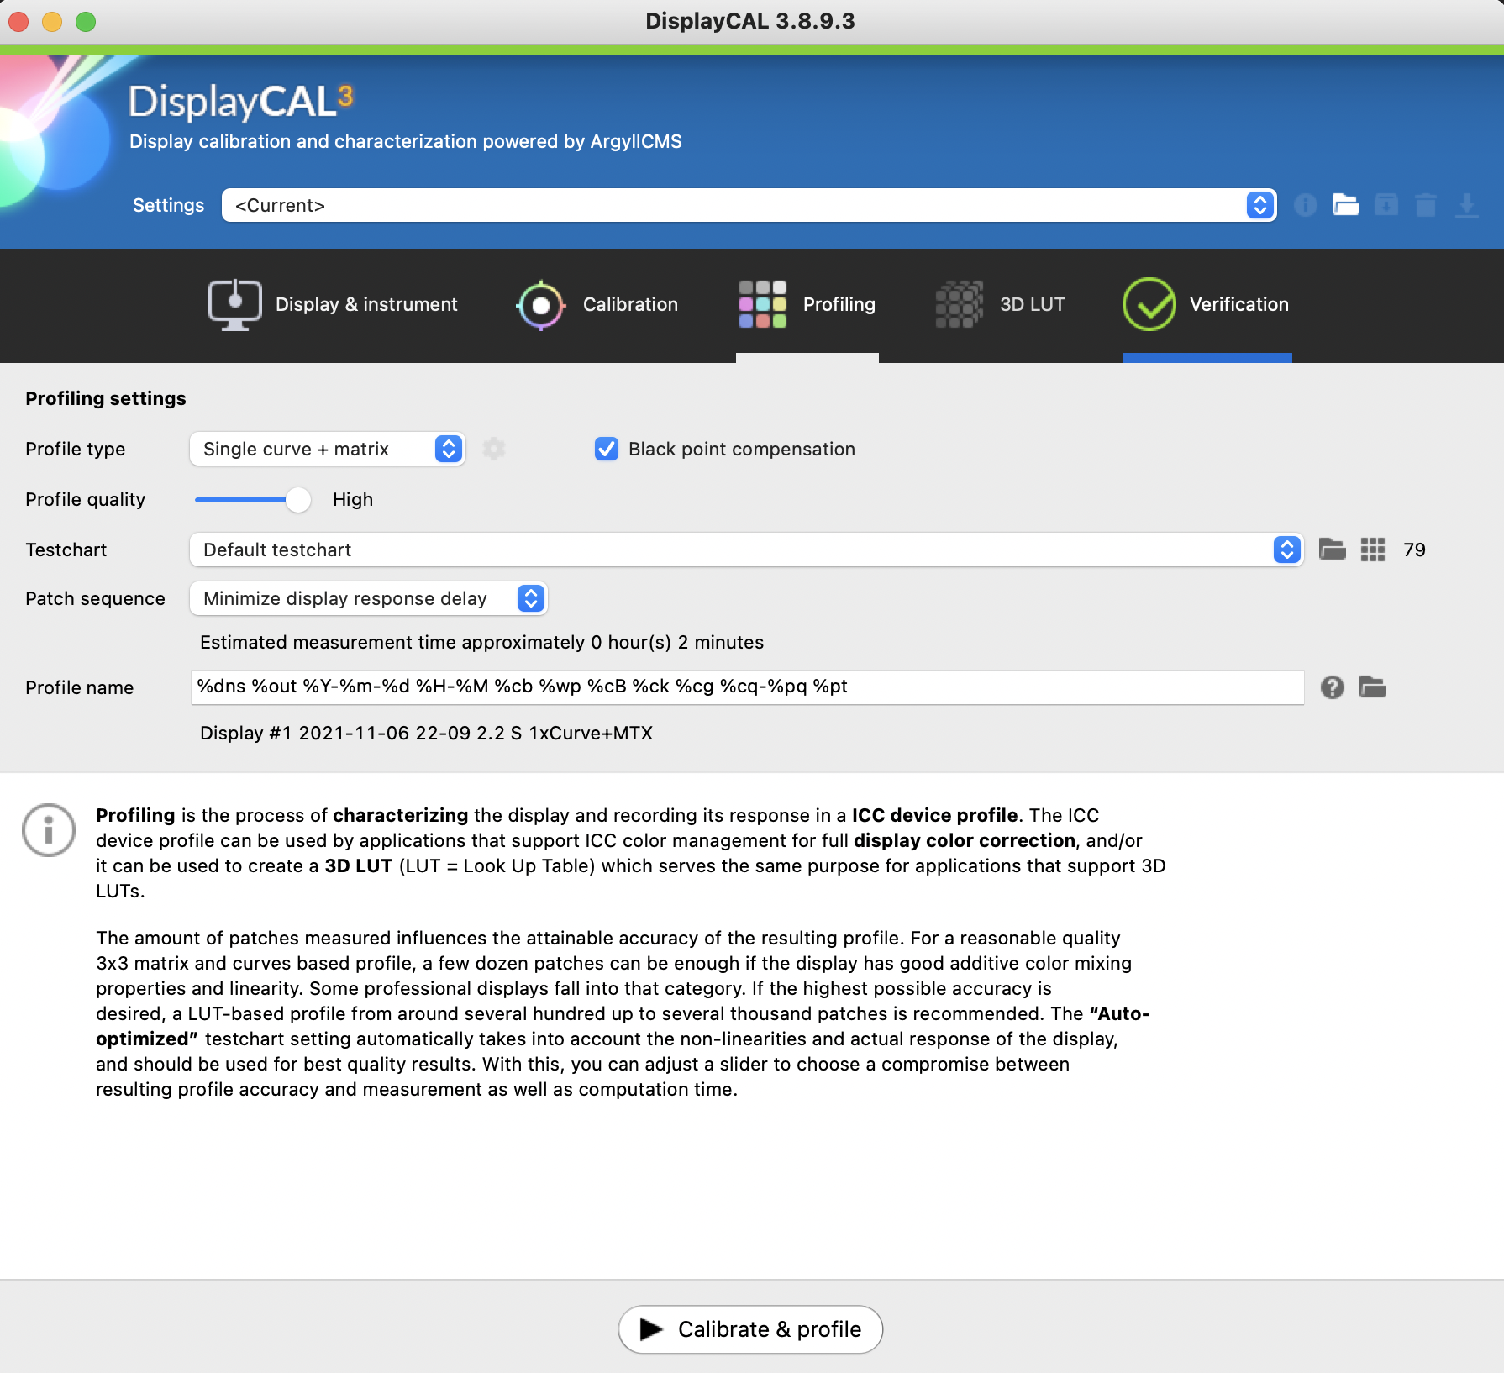The width and height of the screenshot is (1504, 1373).
Task: Click the 'Display #1 2021-11-06' profile name preview
Action: tap(426, 733)
